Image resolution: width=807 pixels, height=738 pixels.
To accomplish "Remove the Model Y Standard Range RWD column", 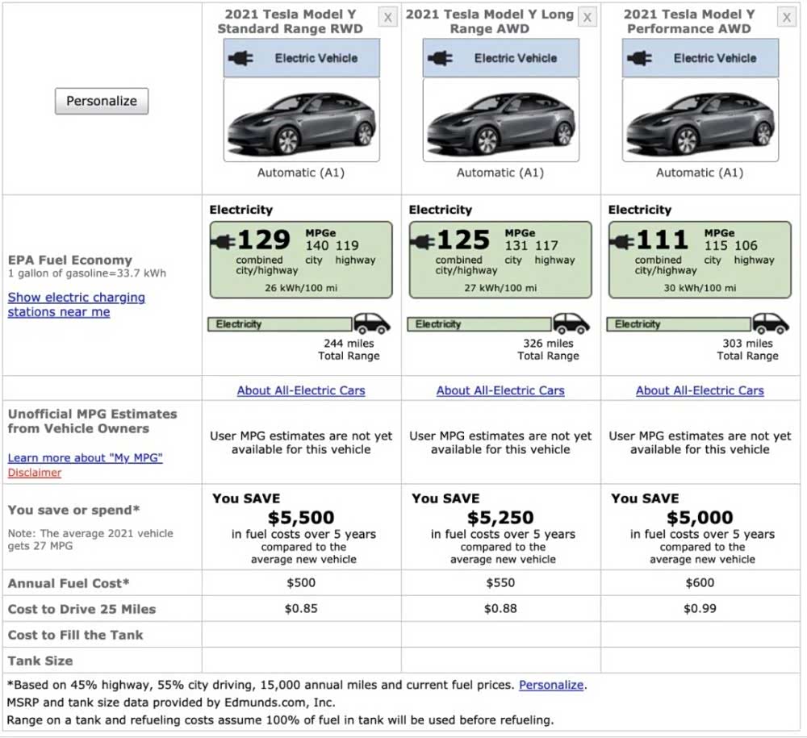I will 387,17.
